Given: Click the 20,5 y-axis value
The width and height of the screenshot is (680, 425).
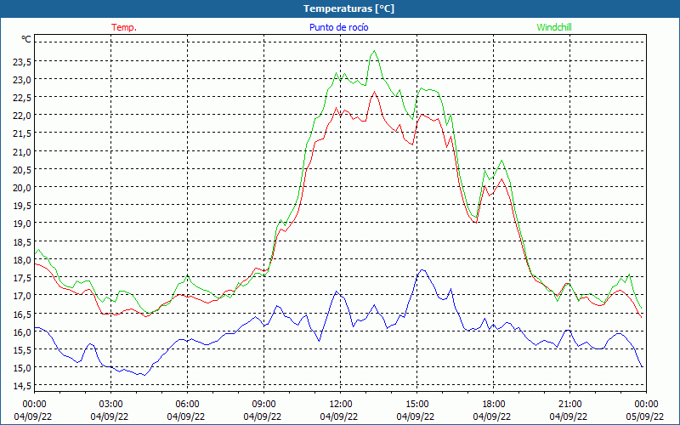Looking at the screenshot, I should click(22, 170).
